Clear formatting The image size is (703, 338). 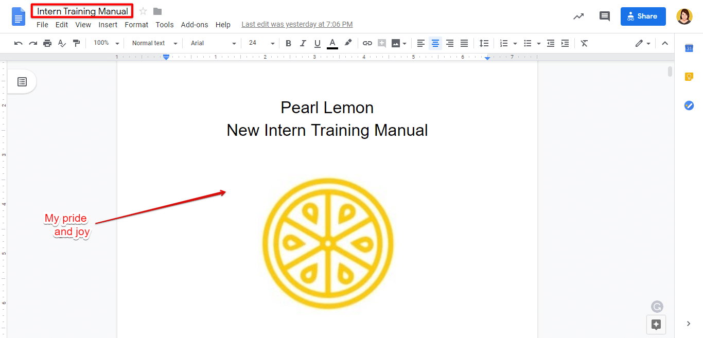click(x=584, y=43)
